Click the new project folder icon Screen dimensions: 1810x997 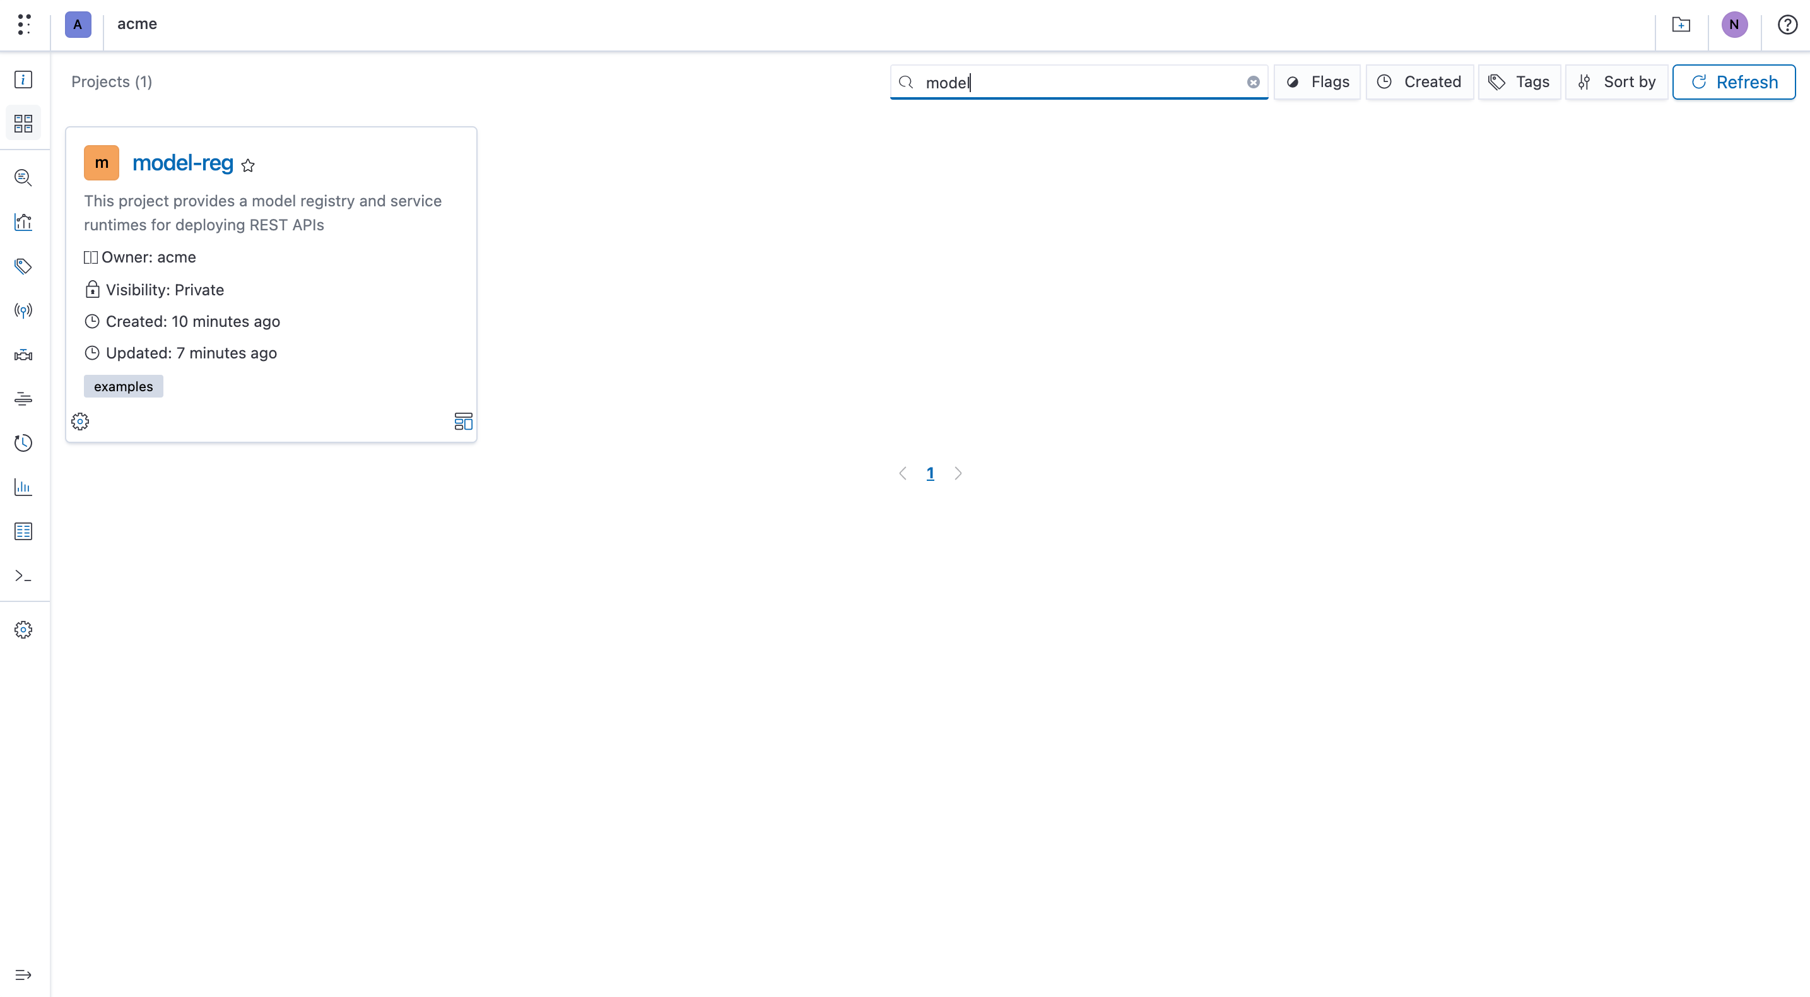1681,25
